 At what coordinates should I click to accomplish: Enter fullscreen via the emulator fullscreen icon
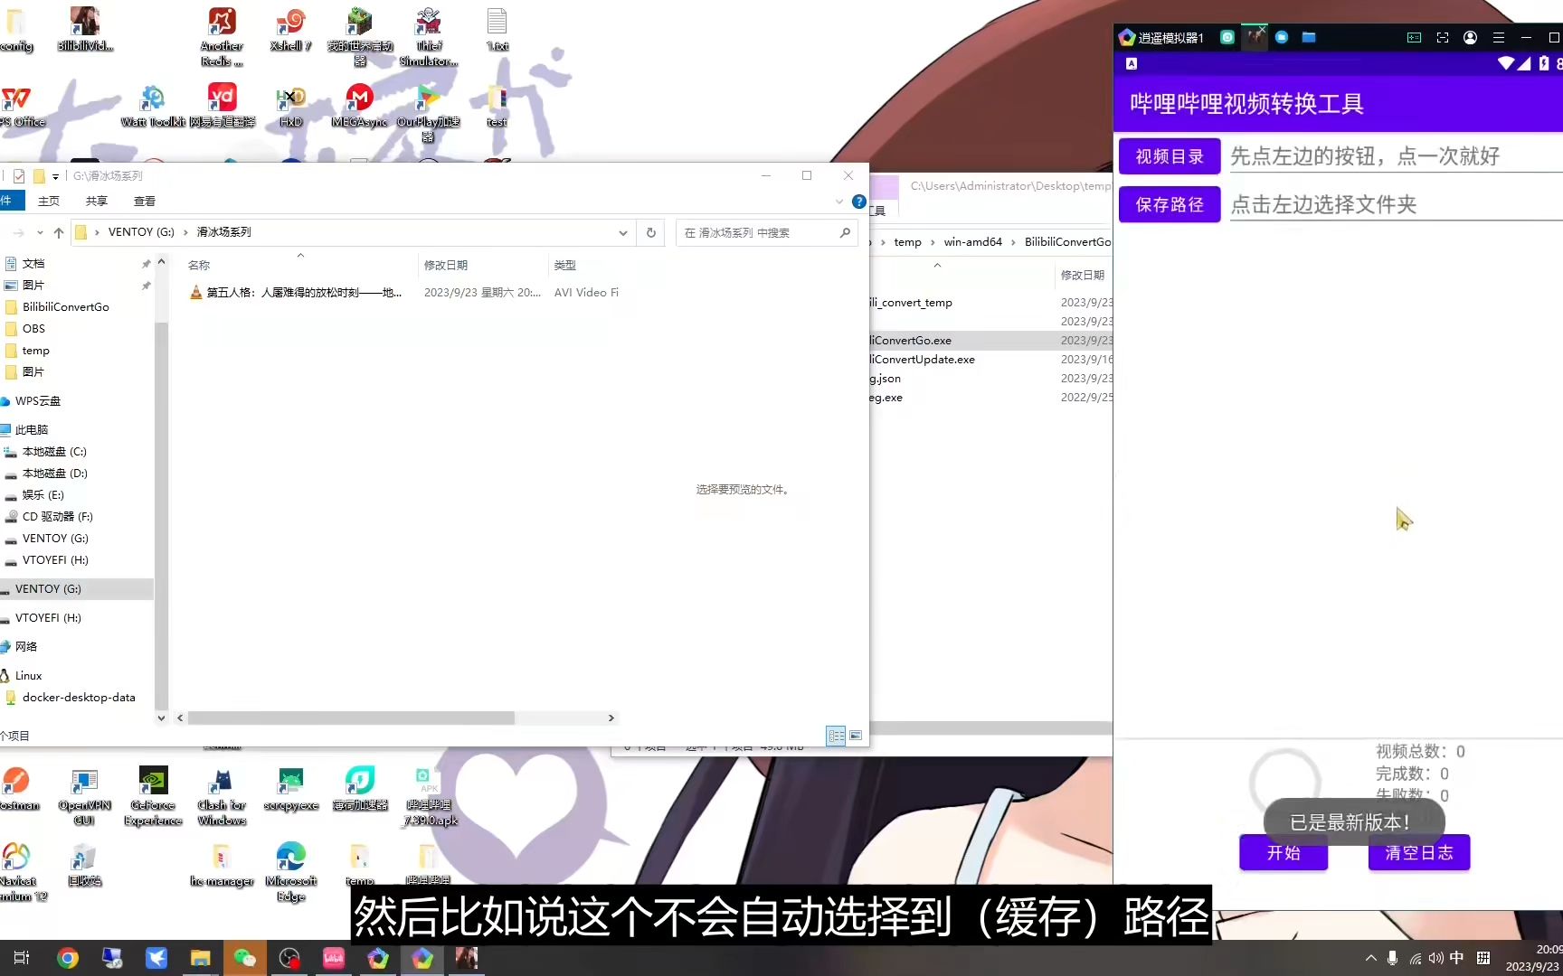click(x=1442, y=38)
